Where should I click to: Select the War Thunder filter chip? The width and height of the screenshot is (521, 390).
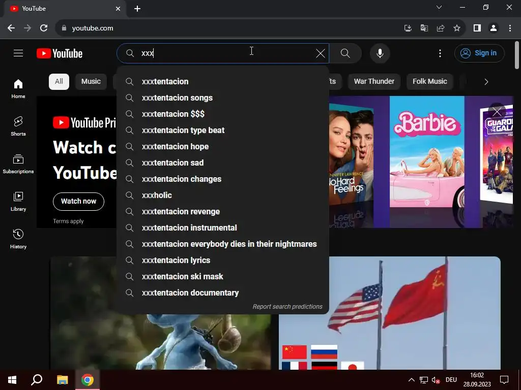click(x=374, y=82)
